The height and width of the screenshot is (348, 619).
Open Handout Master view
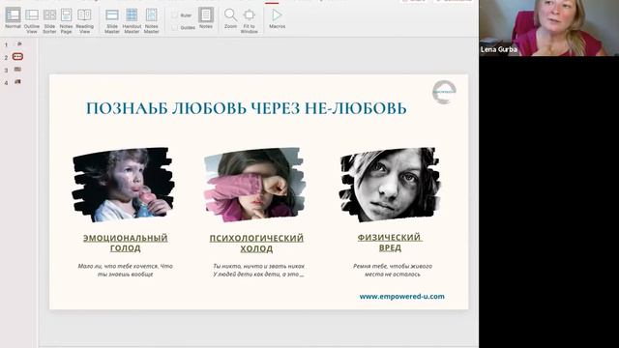click(132, 21)
